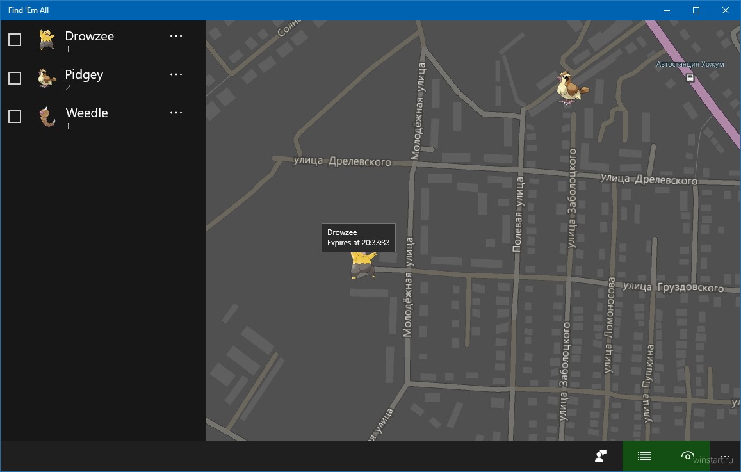Screen dimensions: 741x472
Task: Toggle the list view button in the bottom bar
Action: (x=644, y=456)
